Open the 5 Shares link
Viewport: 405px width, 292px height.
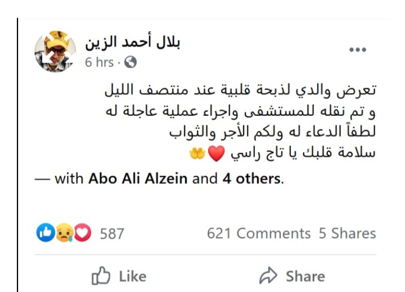click(x=347, y=233)
